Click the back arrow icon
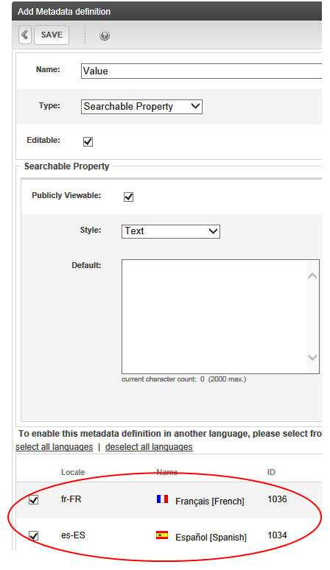Screen dimensions: 330x570 pyautogui.click(x=25, y=35)
